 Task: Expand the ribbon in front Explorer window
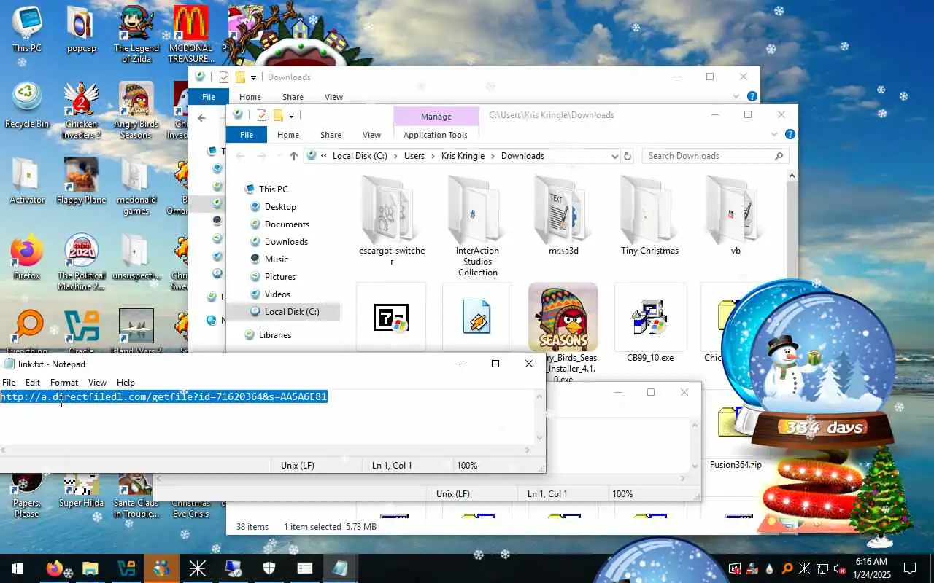[774, 134]
